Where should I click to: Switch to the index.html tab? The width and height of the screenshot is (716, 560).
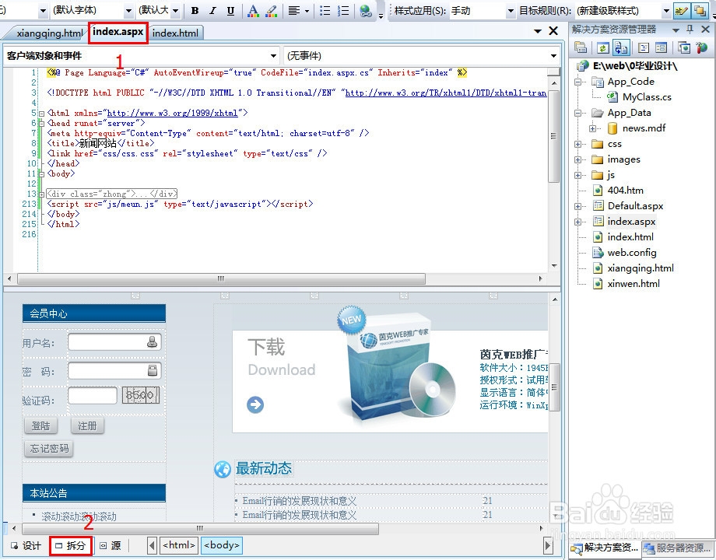point(175,33)
